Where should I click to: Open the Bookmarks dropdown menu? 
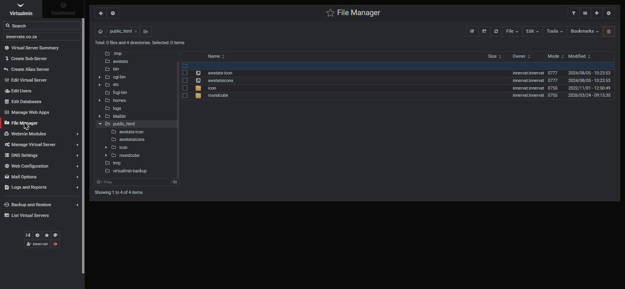585,31
